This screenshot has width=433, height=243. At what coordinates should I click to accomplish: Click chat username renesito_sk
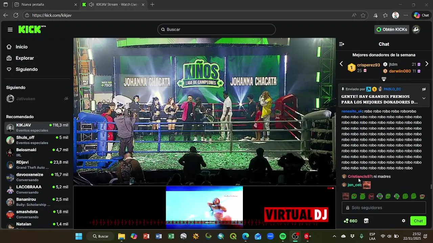(x=352, y=111)
